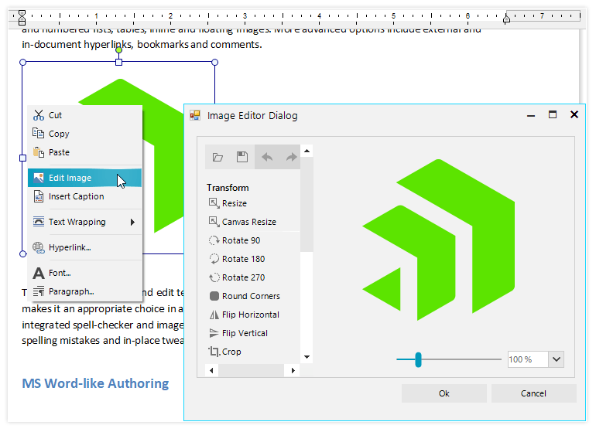Click the Save disk icon in Image Editor
Screen dimensions: 596x432
(x=242, y=157)
